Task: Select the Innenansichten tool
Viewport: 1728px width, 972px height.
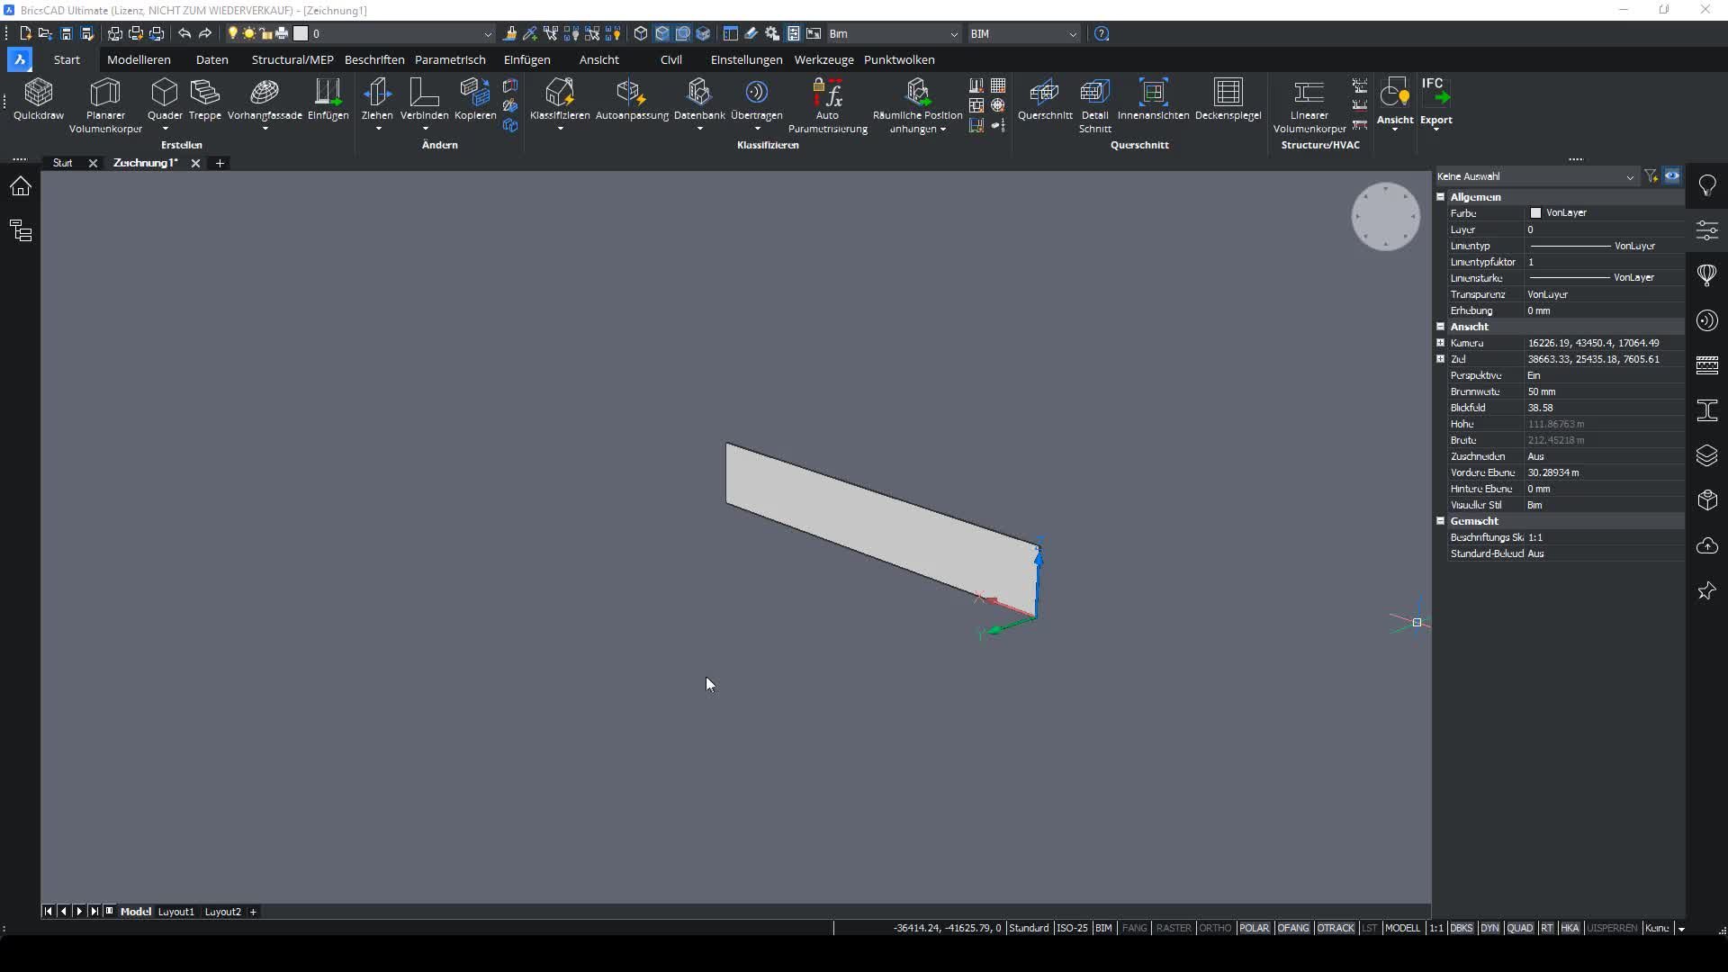Action: (1153, 99)
